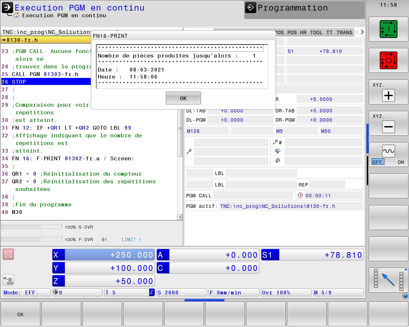This screenshot has height=327, width=409.
Task: Click the pink camera status icon
Action: [8, 254]
